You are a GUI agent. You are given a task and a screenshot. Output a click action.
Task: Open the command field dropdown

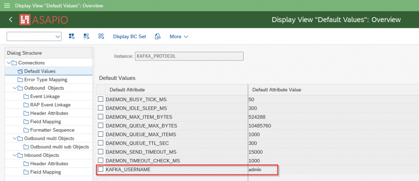[x=57, y=37]
